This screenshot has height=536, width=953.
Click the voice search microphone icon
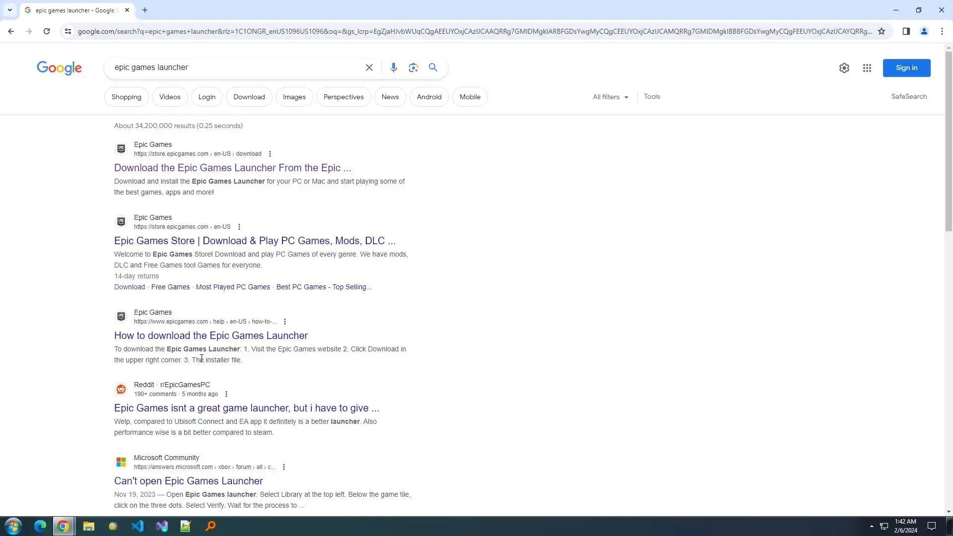point(394,67)
